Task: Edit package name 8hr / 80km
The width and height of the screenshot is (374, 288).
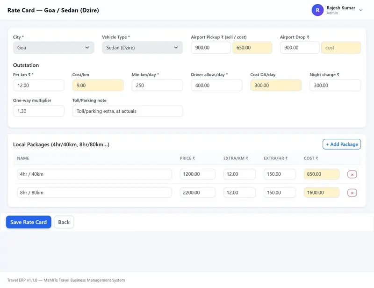Action: click(x=94, y=193)
